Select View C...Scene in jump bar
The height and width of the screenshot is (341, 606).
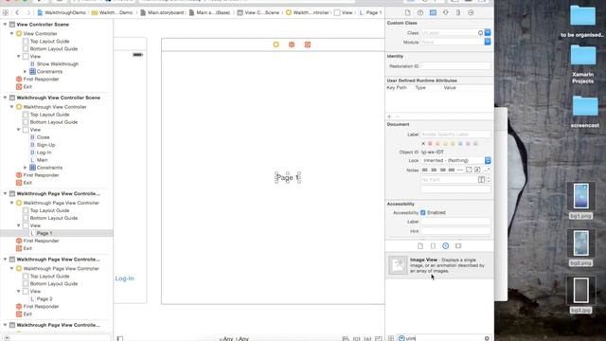tap(258, 12)
